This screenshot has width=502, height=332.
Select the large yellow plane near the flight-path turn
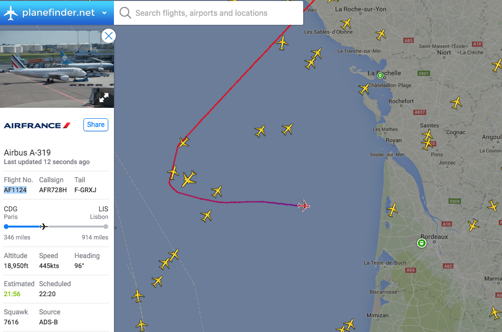189,178
